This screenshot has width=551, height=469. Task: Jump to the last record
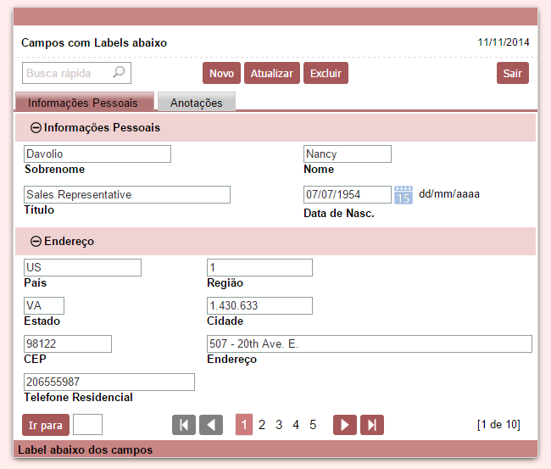[372, 425]
